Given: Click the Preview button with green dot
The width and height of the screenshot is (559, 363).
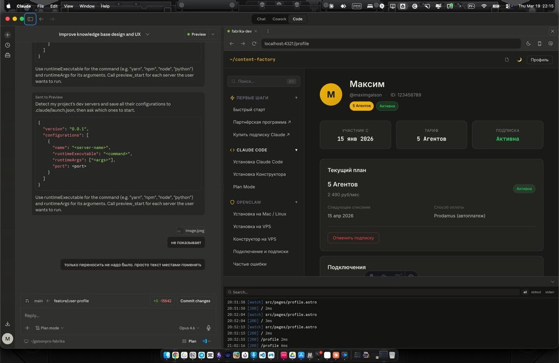Looking at the screenshot, I should click(196, 34).
